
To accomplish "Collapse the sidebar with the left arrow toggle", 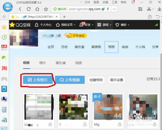I will pos(4,17).
